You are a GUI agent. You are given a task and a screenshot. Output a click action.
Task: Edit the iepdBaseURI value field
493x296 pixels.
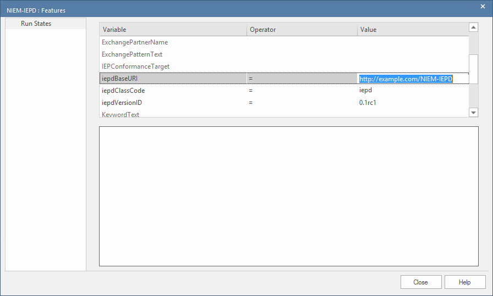point(406,79)
